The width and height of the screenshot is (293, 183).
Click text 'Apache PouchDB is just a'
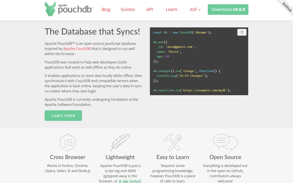(x=120, y=166)
